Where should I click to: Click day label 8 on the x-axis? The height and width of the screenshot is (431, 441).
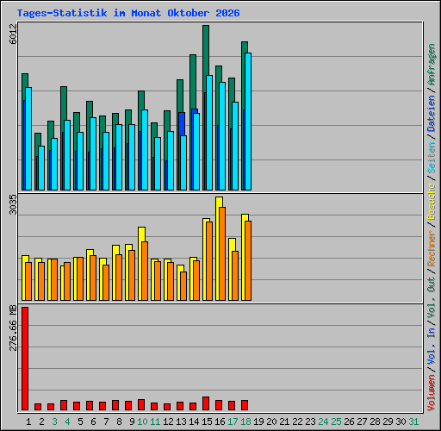click(x=119, y=422)
